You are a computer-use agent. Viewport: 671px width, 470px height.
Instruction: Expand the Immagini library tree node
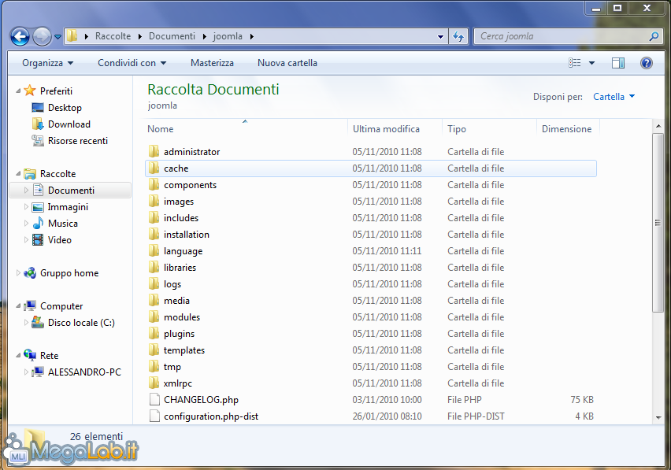point(27,207)
